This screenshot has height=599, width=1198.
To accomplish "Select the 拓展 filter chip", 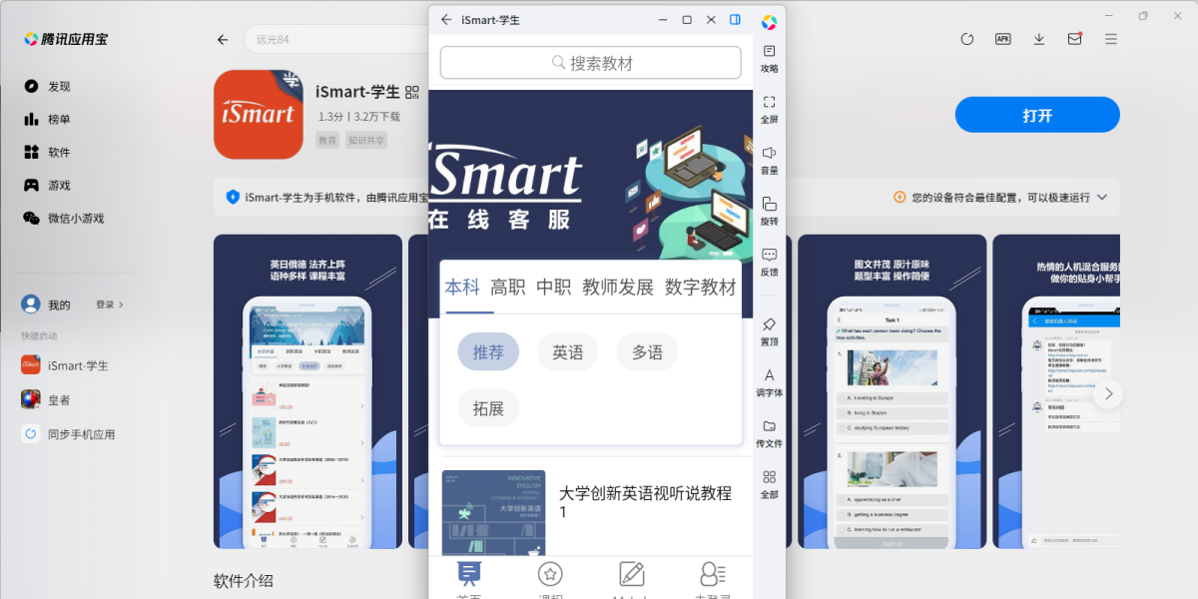I will click(488, 407).
